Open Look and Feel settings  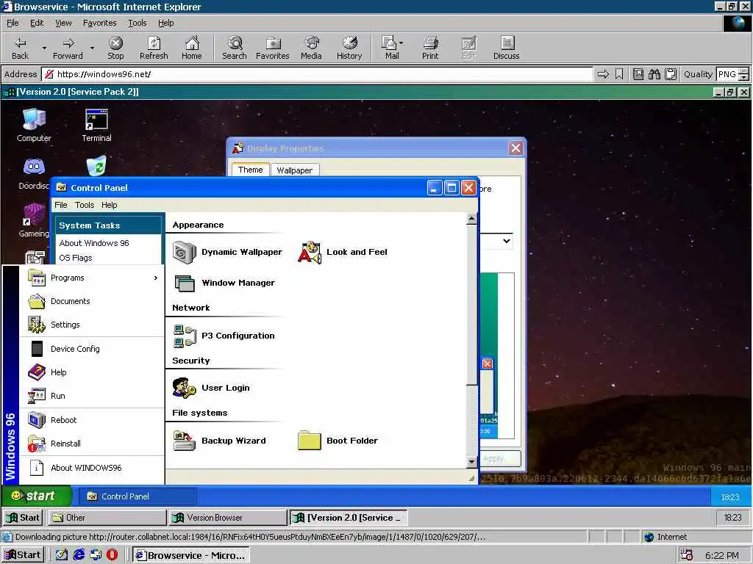coord(343,253)
